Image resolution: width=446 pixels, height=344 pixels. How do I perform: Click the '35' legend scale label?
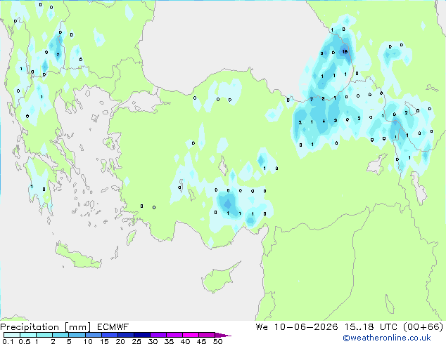tap(169, 341)
